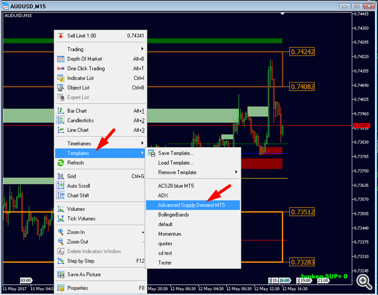Apply the quotes template

point(193,244)
